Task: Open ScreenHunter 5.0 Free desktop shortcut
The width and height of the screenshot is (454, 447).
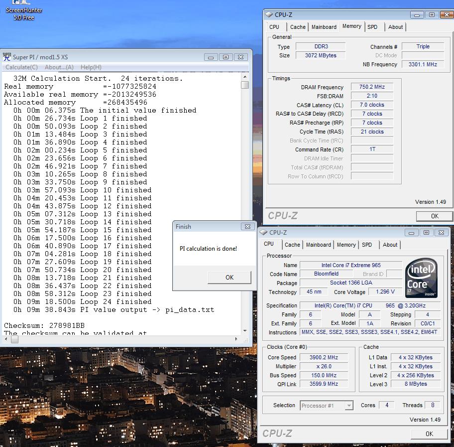Action: [24, 11]
